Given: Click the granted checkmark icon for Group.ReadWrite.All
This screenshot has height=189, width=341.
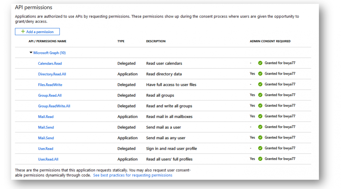Looking at the screenshot, I should [x=260, y=106].
